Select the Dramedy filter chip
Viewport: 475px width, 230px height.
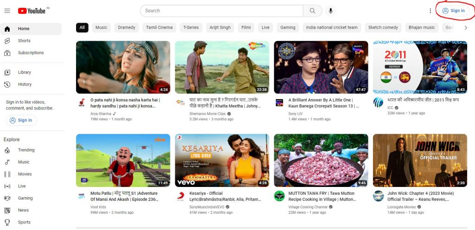pyautogui.click(x=127, y=27)
